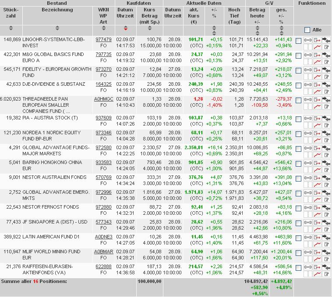Open chart icon for M&G GLOBAL BASICS FUND
Viewport: 332px width, 297px height.
(317, 62)
